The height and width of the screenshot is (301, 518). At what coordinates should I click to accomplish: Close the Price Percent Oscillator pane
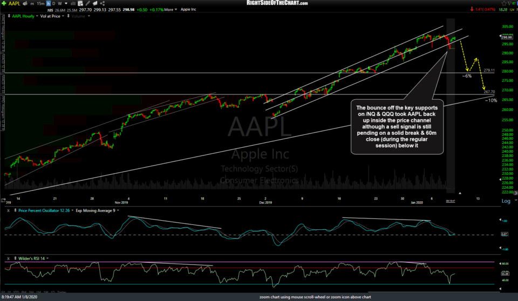point(8,210)
